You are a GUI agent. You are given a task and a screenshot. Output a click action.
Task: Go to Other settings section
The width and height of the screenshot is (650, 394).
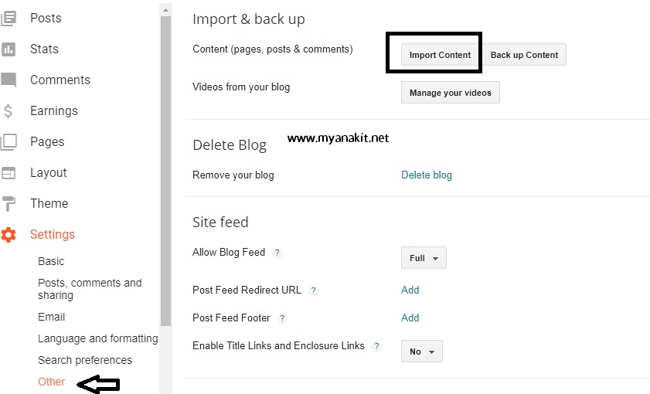click(x=52, y=382)
